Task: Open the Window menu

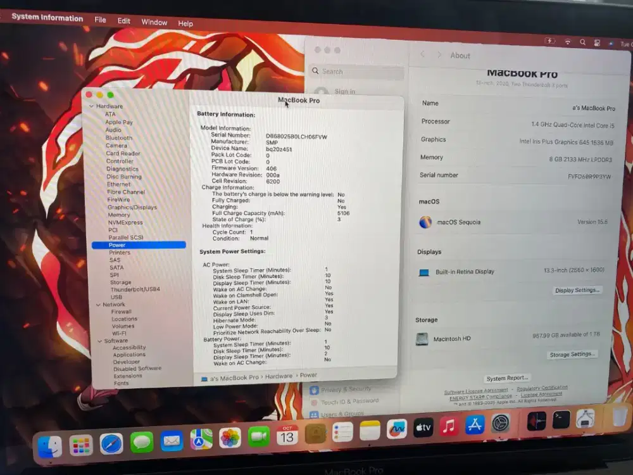Action: click(x=154, y=22)
